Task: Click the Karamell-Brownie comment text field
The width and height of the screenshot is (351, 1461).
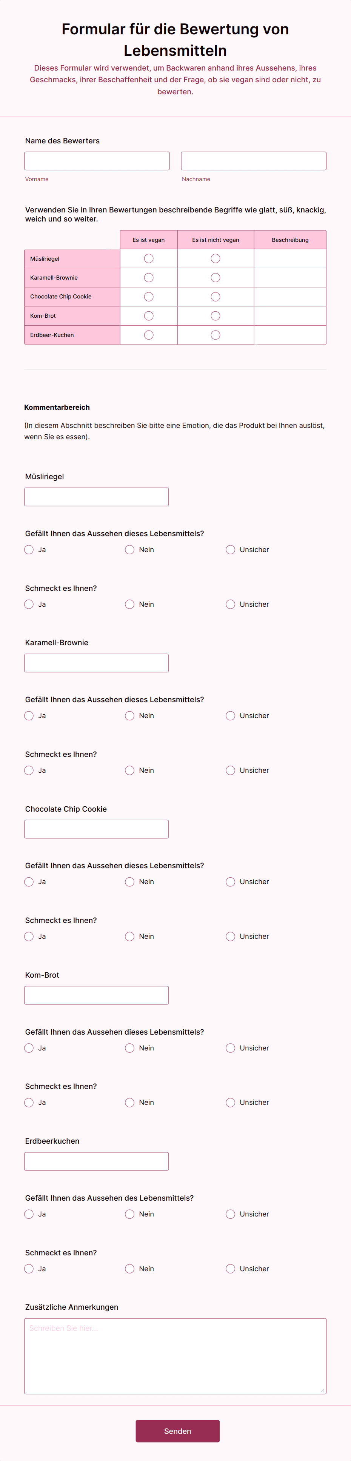Action: [x=96, y=663]
